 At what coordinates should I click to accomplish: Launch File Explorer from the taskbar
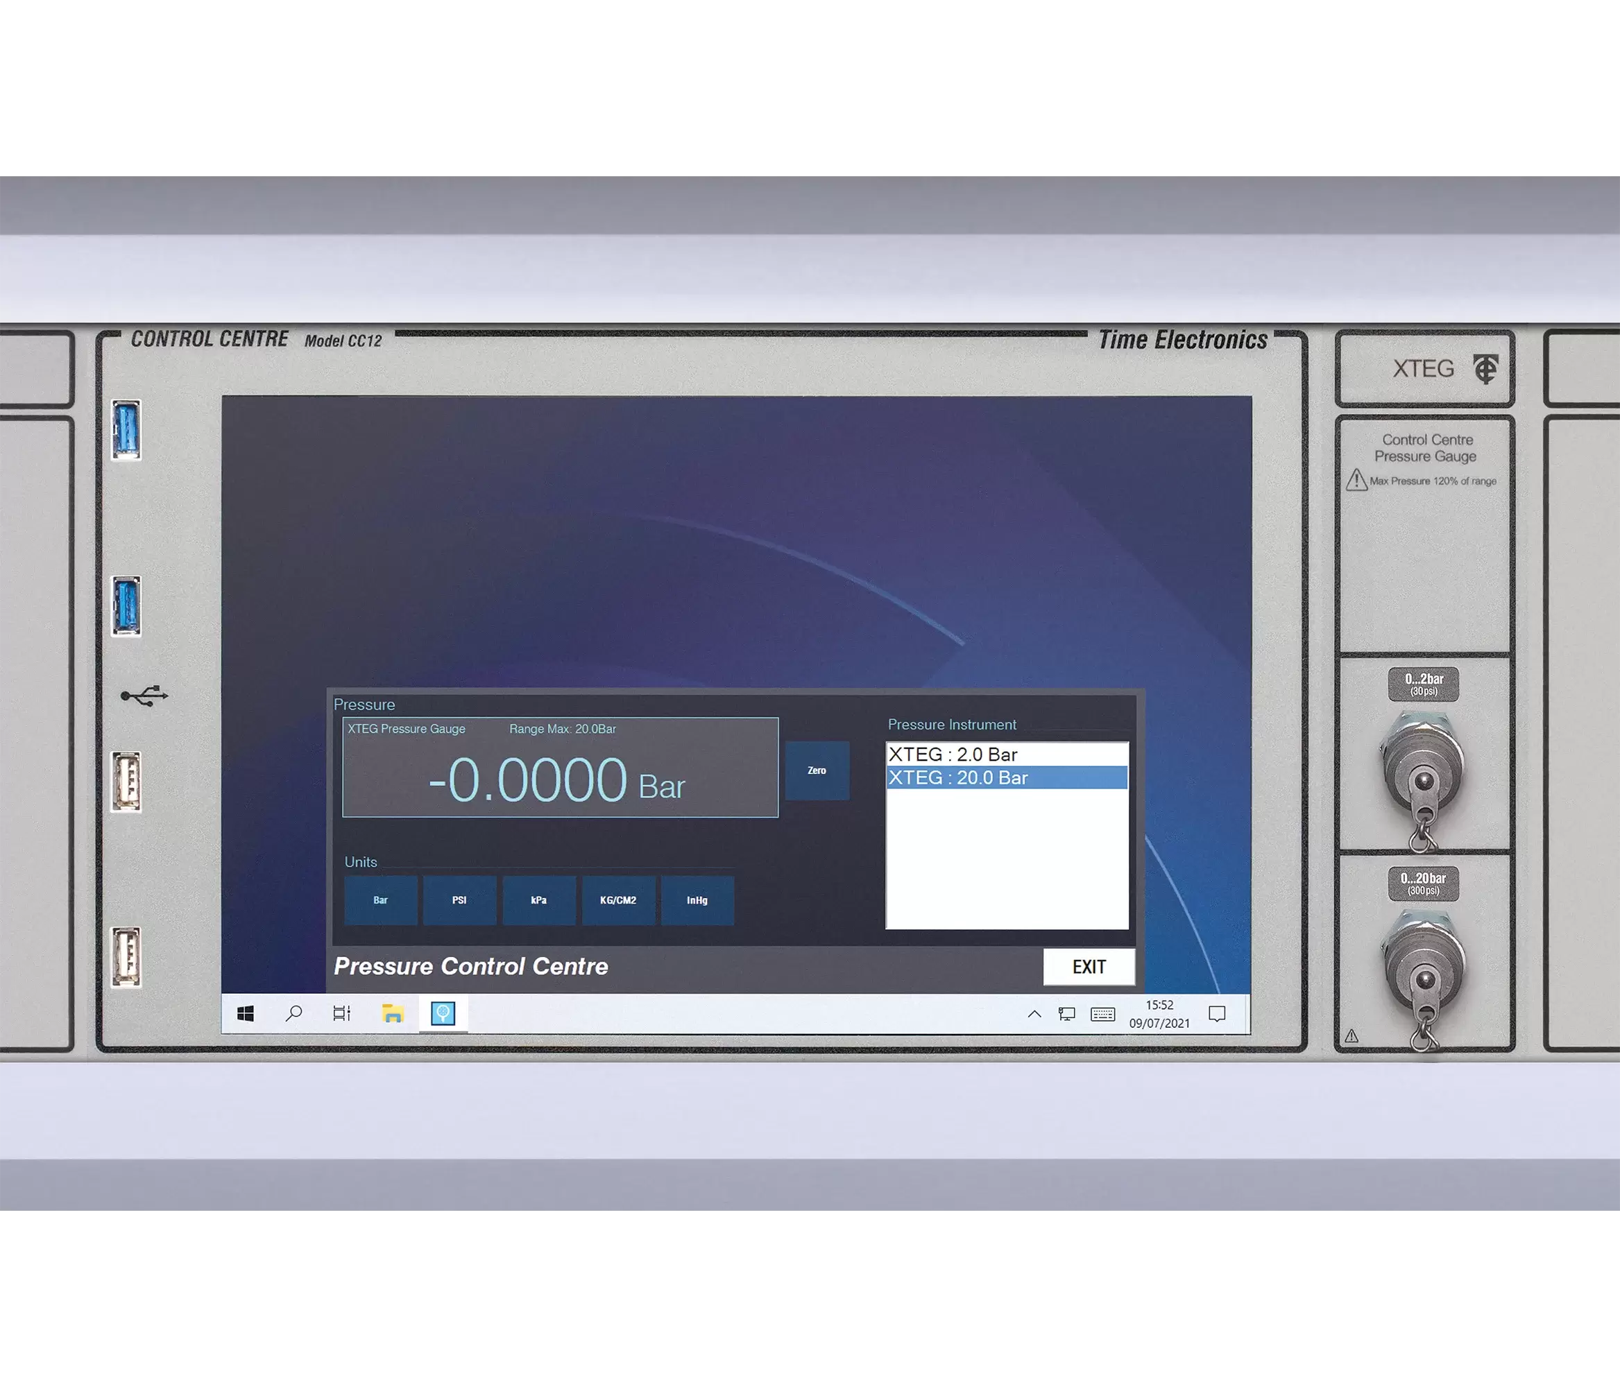click(393, 1015)
